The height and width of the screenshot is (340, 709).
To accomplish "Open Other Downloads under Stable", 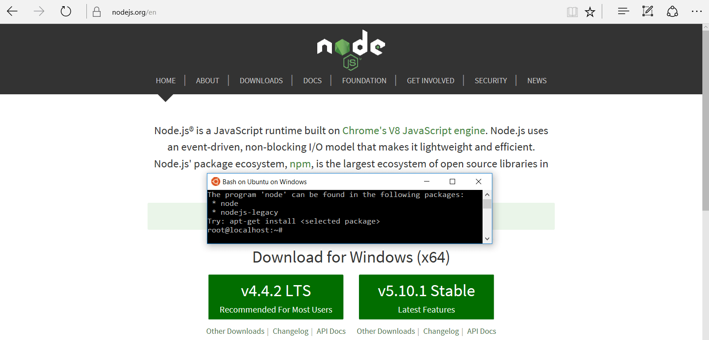I will click(x=386, y=331).
